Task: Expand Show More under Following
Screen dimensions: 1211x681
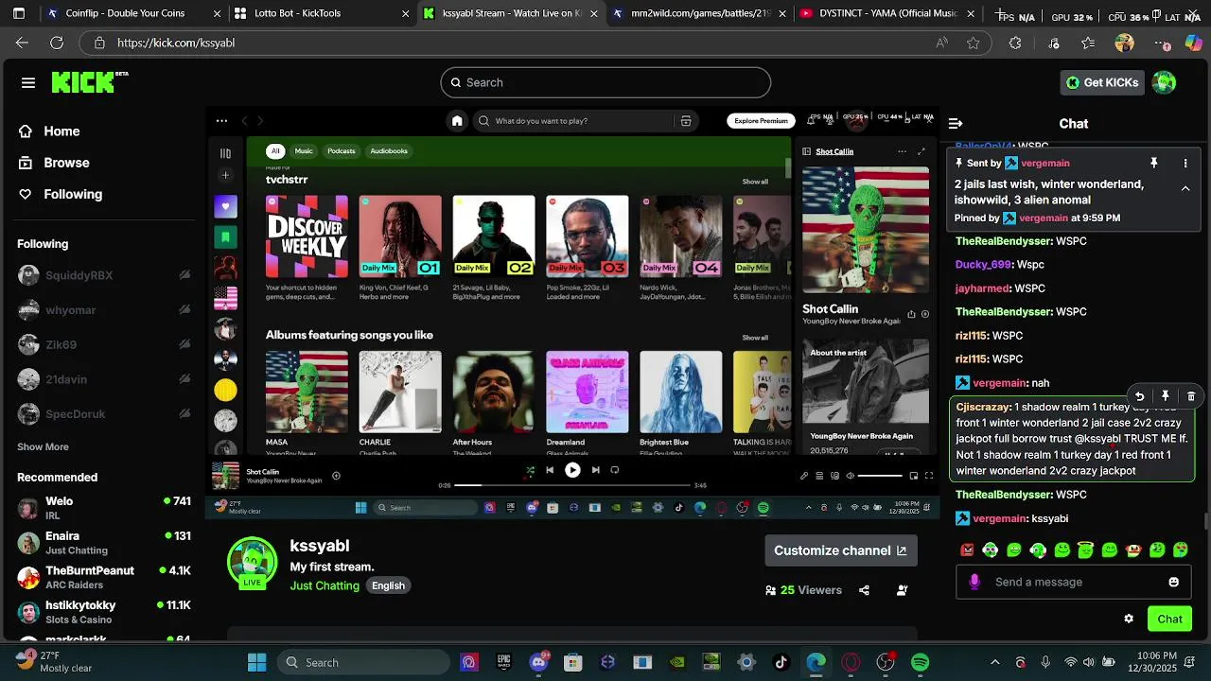Action: [43, 446]
